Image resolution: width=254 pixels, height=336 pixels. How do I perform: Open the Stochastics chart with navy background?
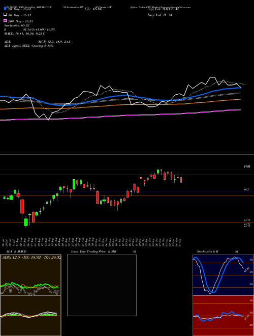click(x=223, y=275)
